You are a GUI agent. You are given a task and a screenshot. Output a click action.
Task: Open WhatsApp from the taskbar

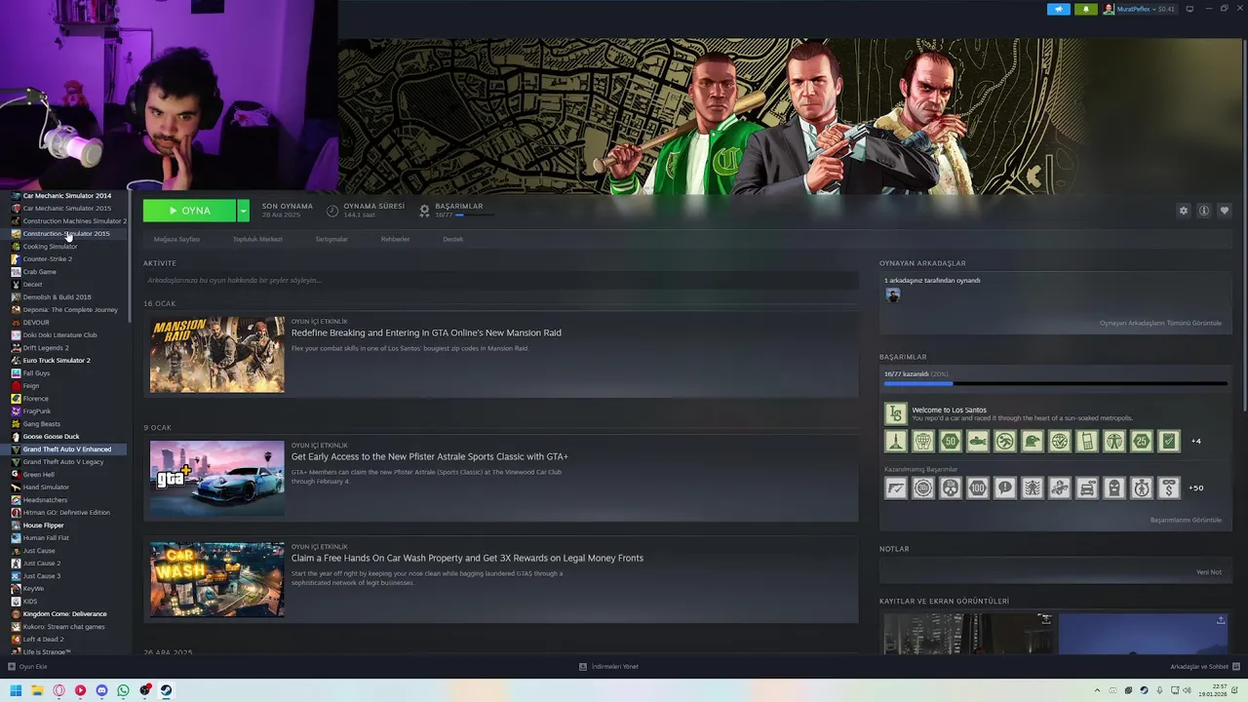[123, 690]
